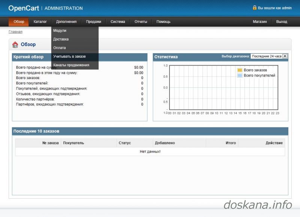Open the Дополнения menu
Viewport: 300px width, 217px height.
[x=66, y=22]
